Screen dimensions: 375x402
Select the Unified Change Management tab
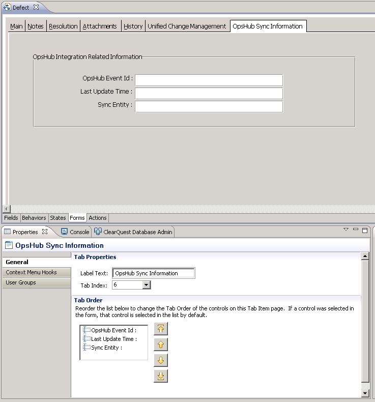click(x=187, y=26)
